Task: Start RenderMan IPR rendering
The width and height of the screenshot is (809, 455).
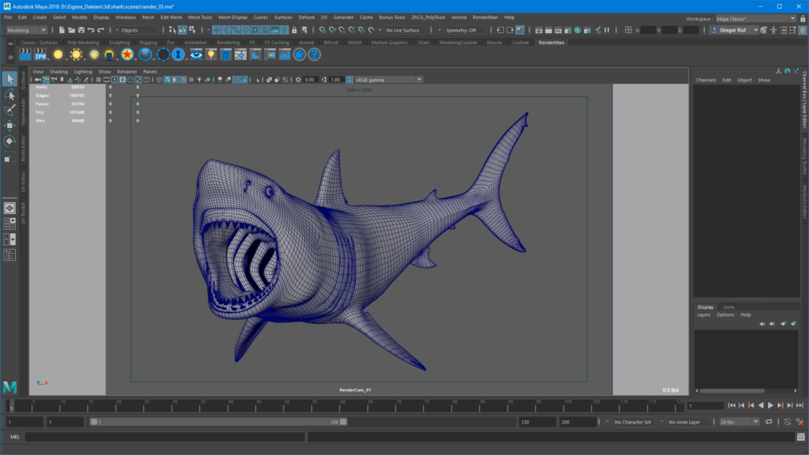Action: pyautogui.click(x=40, y=55)
